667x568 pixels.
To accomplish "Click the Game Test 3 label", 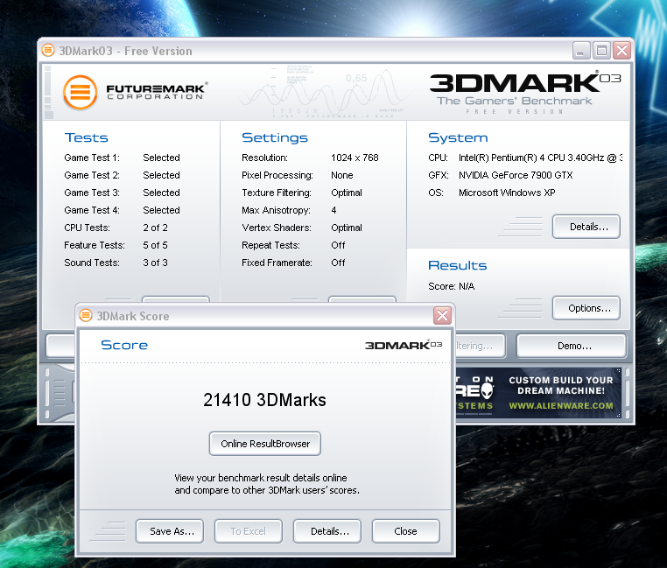I will pos(92,193).
